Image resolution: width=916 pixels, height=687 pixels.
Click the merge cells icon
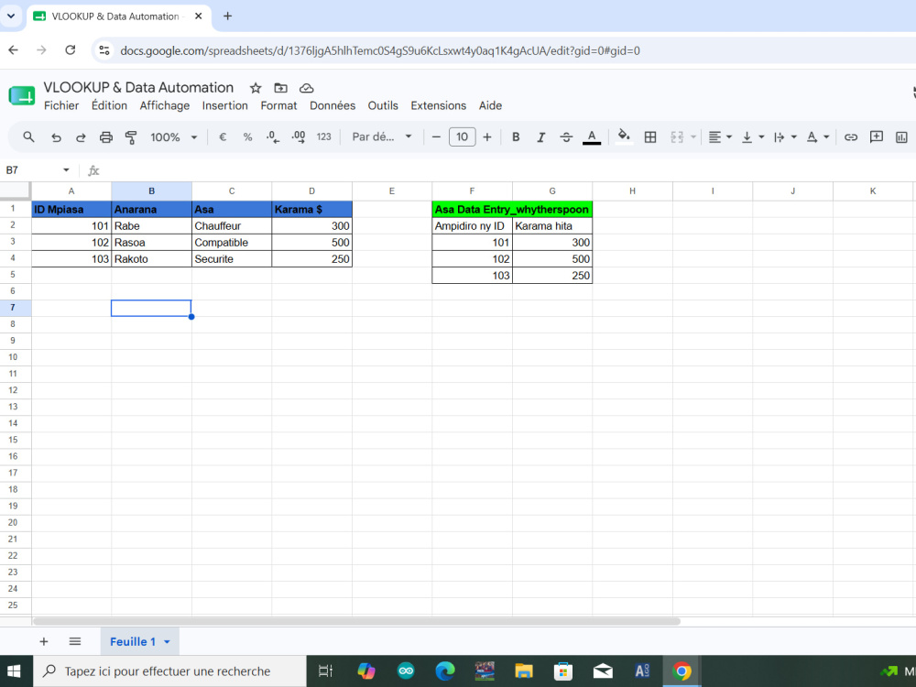(677, 137)
